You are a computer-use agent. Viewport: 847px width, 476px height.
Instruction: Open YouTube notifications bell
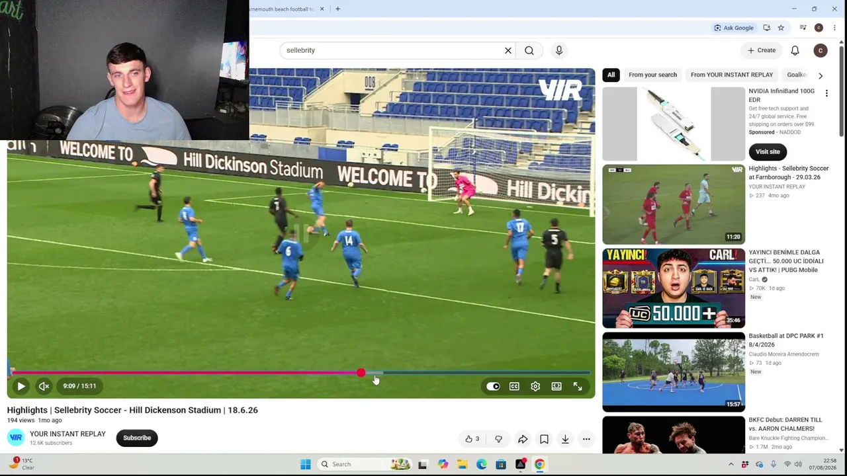(795, 50)
